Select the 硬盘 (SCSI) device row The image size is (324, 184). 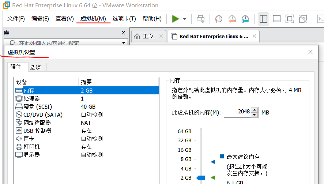[87, 107]
